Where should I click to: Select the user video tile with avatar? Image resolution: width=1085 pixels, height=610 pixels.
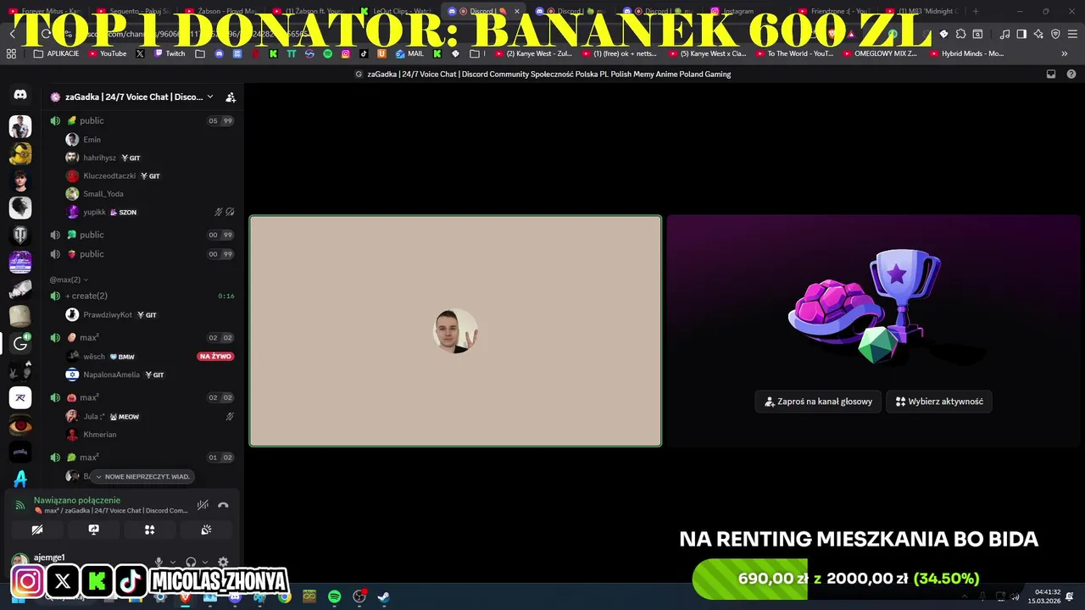455,330
